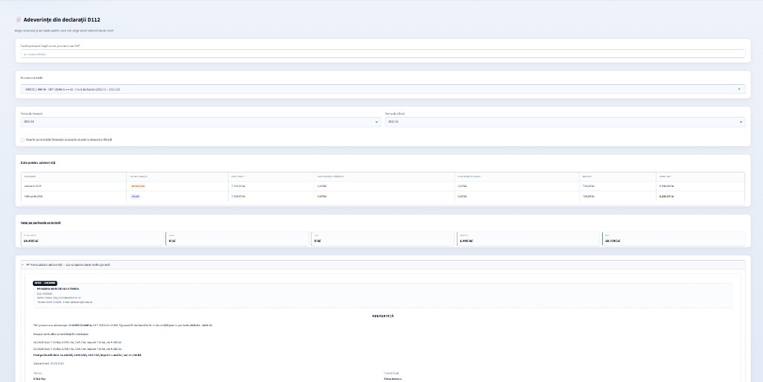The image size is (763, 382).
Task: Open the start period dropdown showing 2025-01
Action: [x=200, y=122]
